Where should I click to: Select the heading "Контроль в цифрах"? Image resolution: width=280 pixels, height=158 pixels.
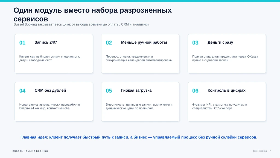(x=226, y=90)
